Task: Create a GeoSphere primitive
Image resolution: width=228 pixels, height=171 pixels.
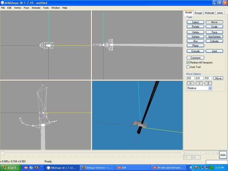Action: (x=214, y=37)
